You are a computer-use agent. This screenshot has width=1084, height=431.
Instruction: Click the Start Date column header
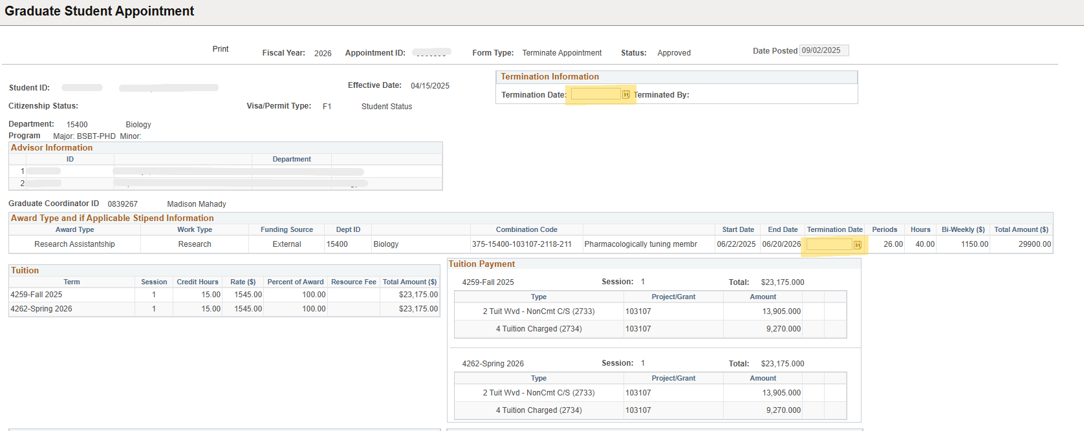click(738, 229)
